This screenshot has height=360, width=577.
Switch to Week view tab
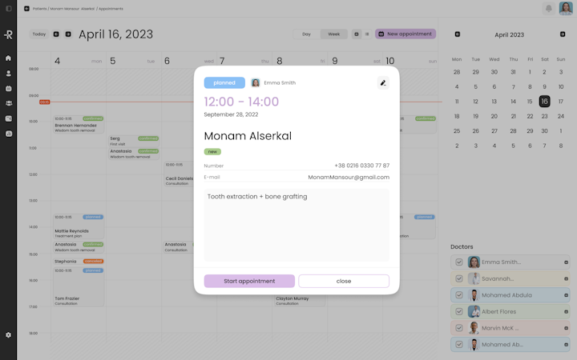point(333,34)
